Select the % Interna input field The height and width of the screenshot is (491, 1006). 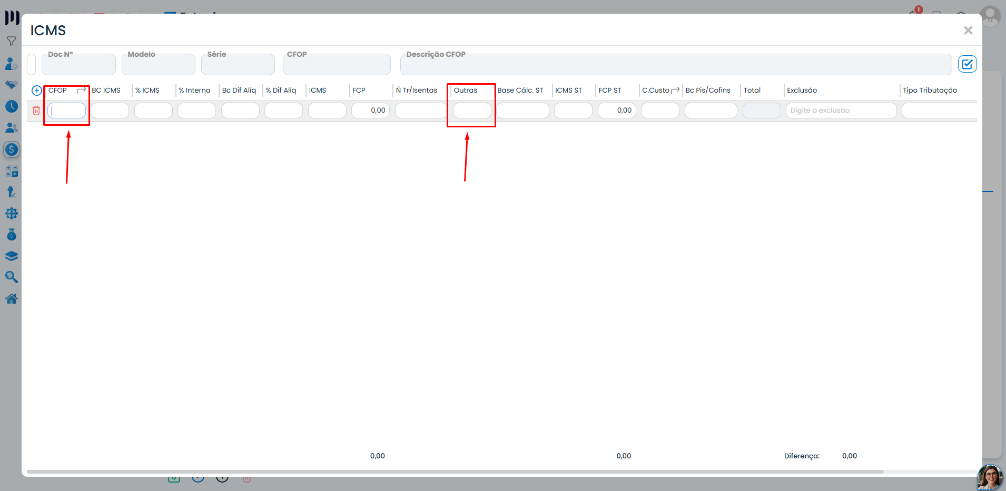click(x=197, y=111)
